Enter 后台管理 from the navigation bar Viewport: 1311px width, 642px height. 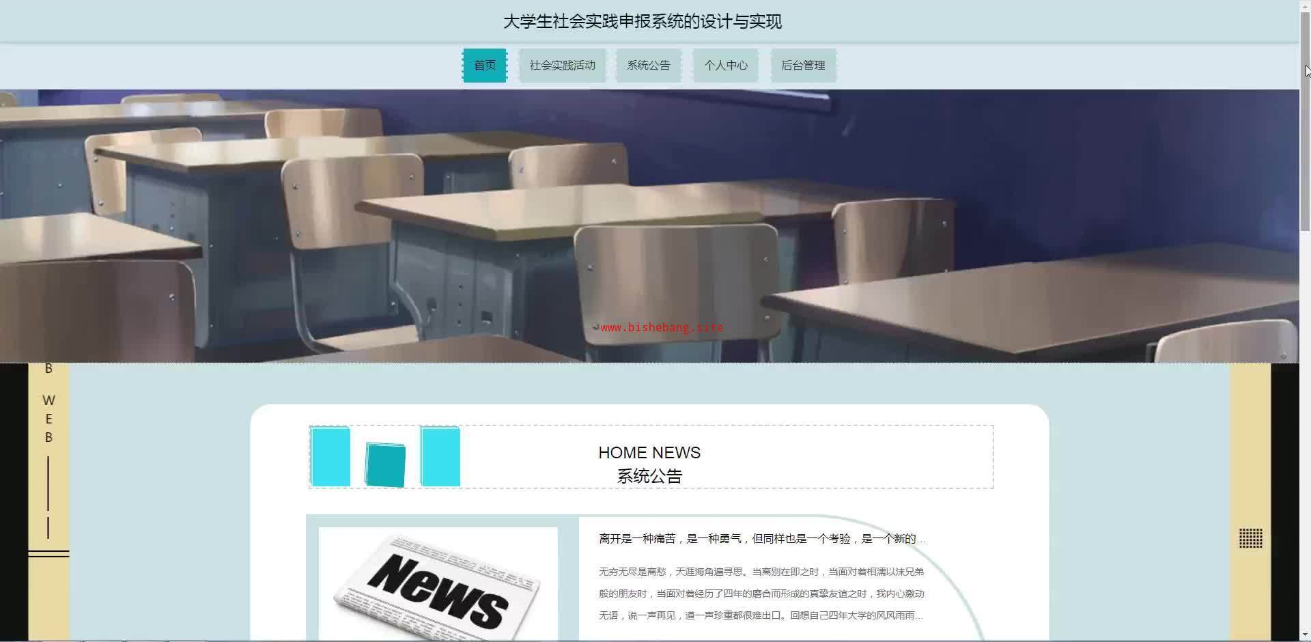[x=803, y=66]
